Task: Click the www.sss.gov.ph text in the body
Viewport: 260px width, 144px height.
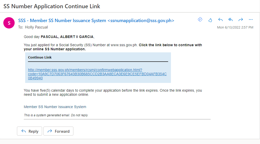Action: pos(124,45)
